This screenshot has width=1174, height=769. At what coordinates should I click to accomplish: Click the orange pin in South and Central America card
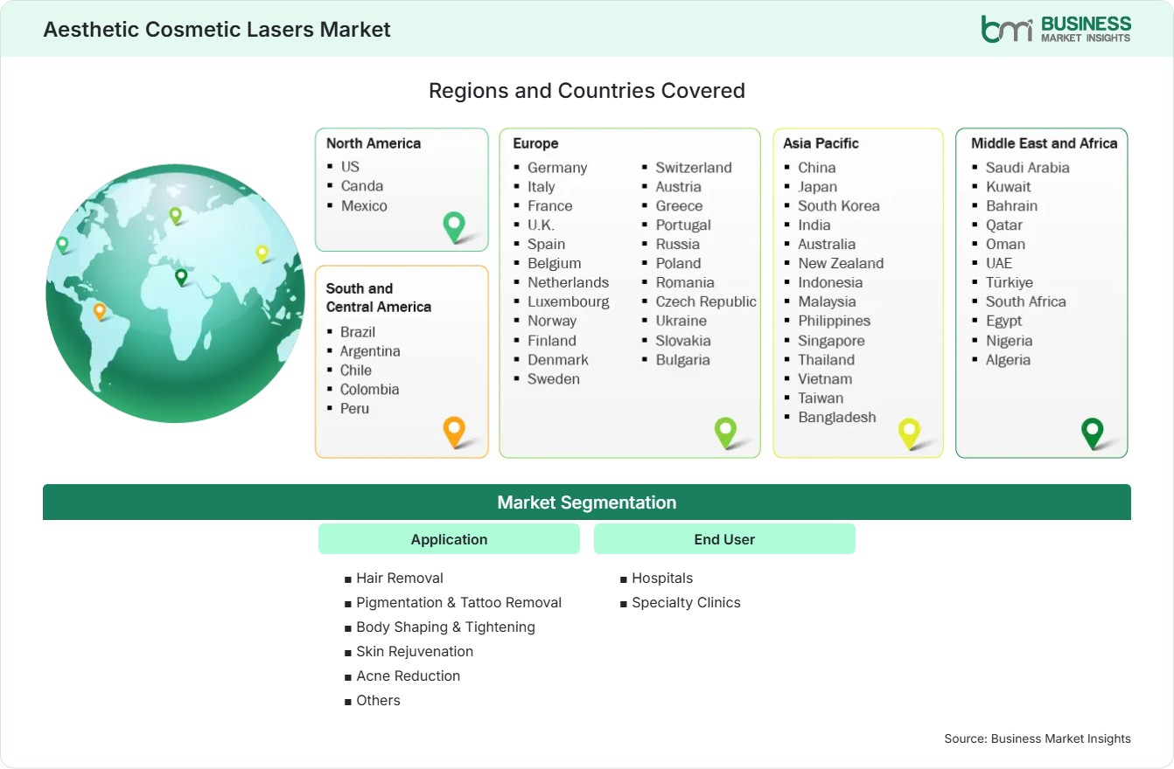(454, 433)
